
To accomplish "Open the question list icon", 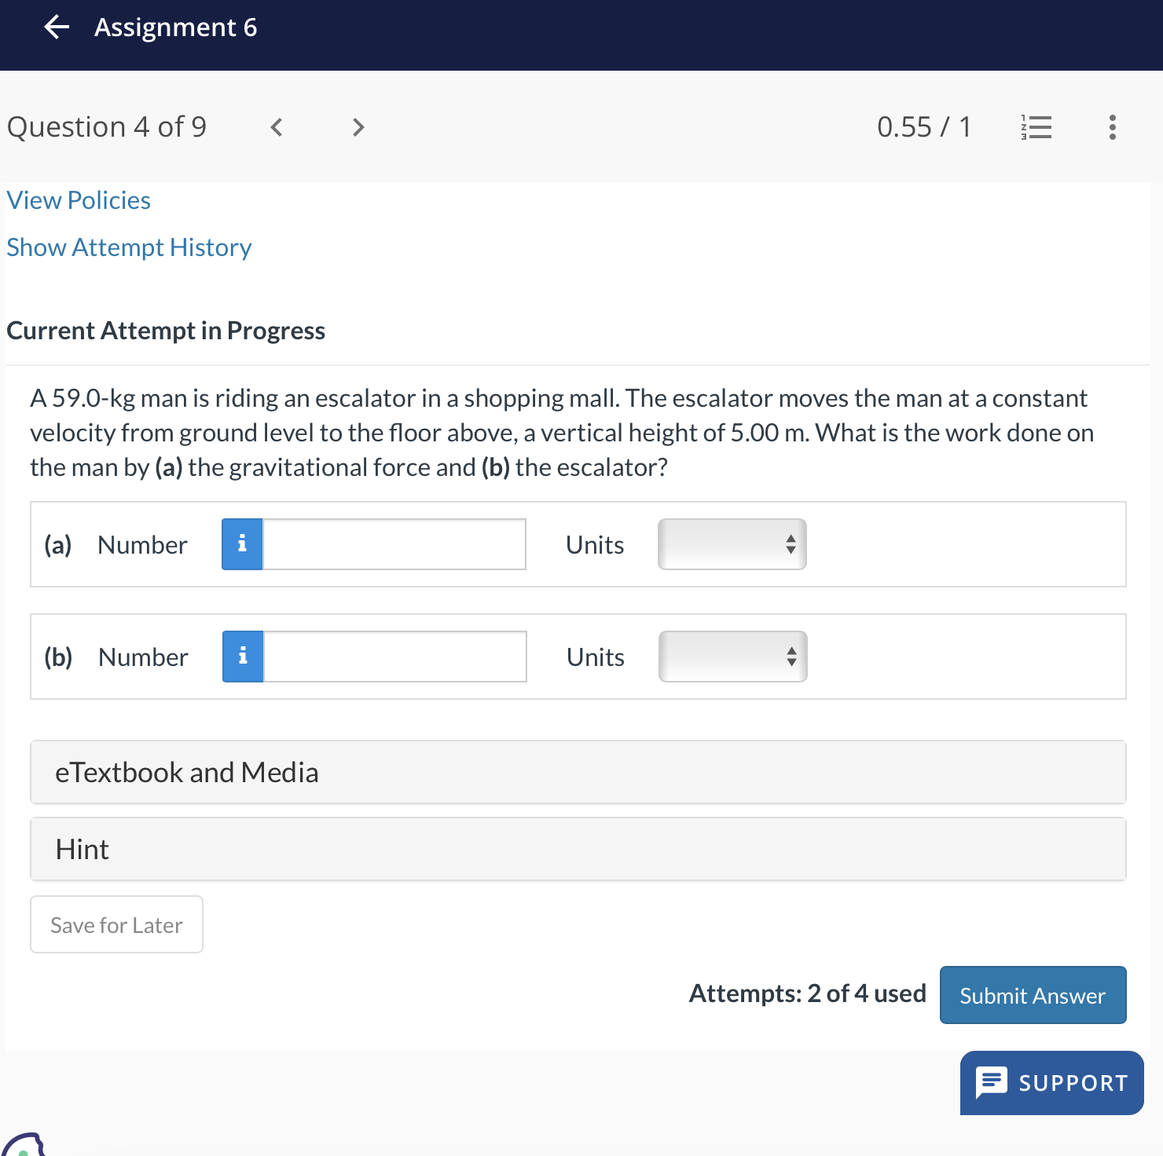I will click(1034, 127).
